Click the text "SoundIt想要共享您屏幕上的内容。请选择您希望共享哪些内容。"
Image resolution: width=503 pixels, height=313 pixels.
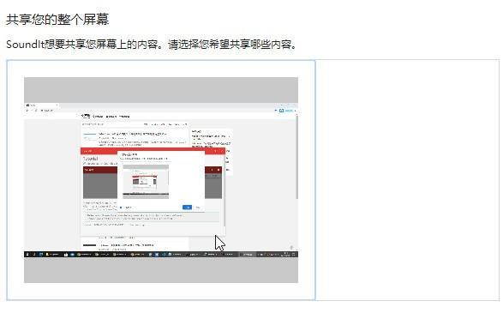click(153, 45)
